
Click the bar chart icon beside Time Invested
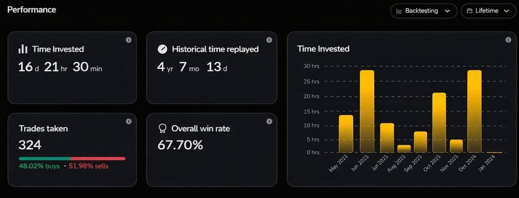(23, 49)
